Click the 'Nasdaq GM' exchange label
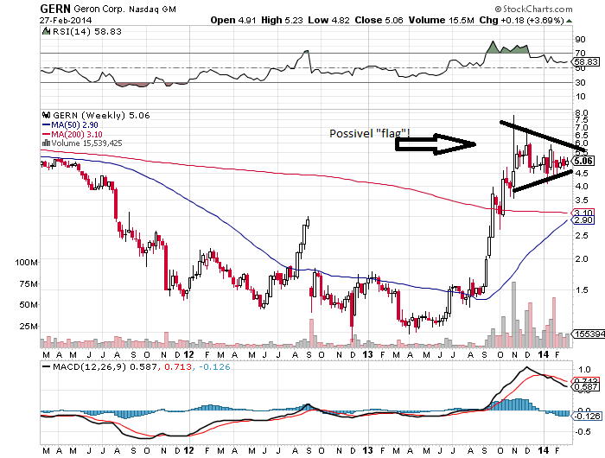This screenshot has height=458, width=605. 152,9
